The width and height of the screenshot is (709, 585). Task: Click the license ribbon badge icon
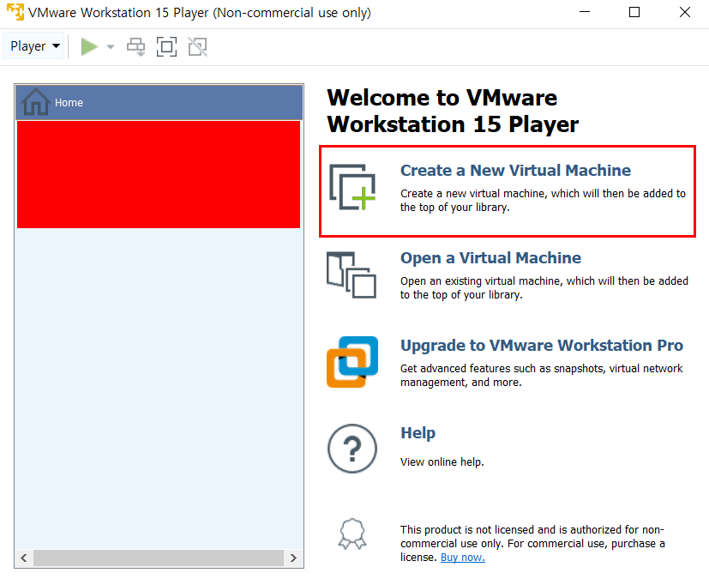coord(352,534)
